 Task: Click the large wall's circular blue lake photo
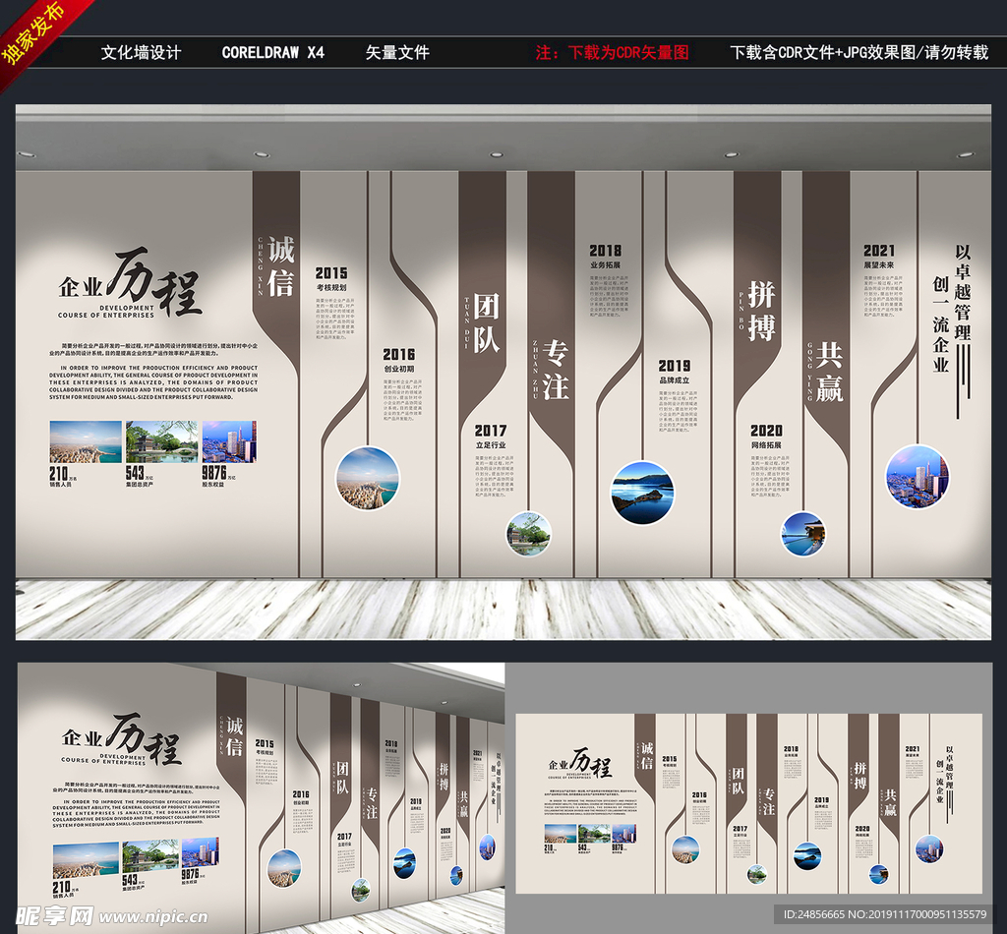(x=642, y=493)
